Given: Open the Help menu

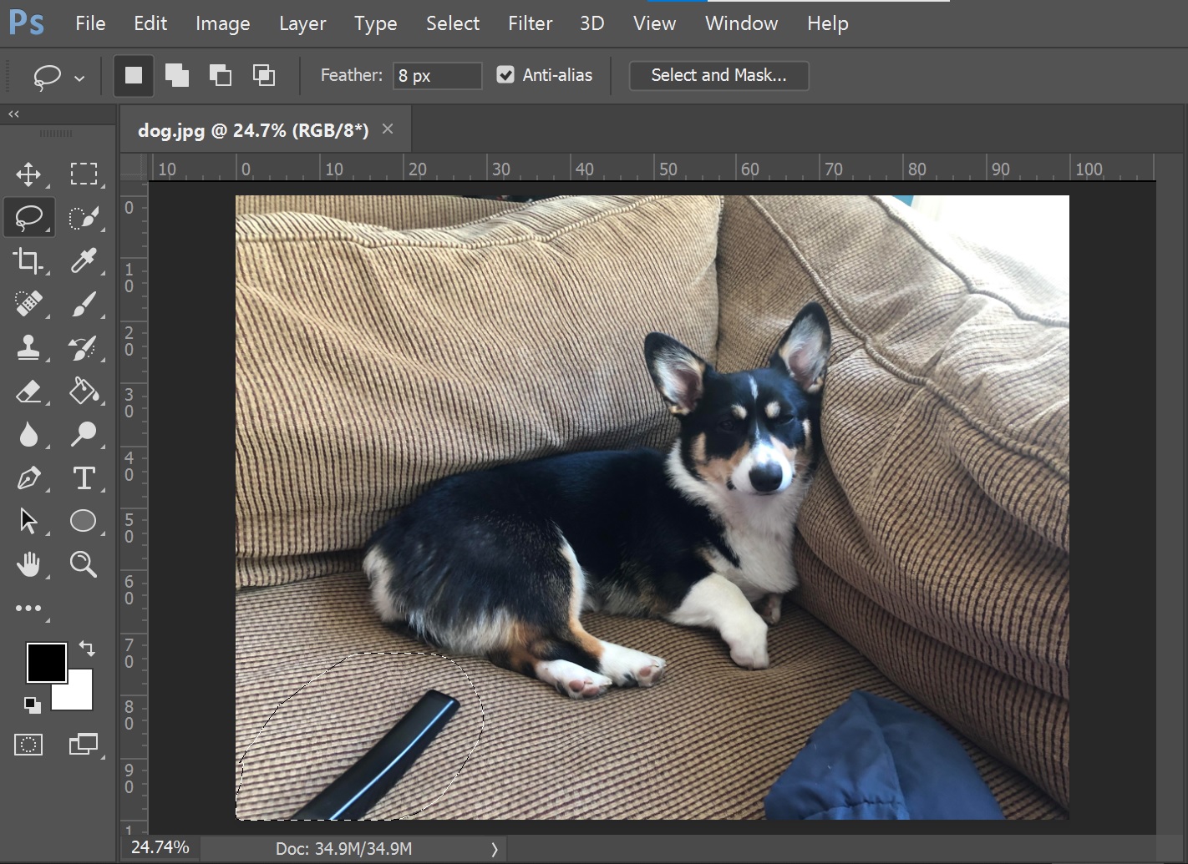Looking at the screenshot, I should pos(828,23).
